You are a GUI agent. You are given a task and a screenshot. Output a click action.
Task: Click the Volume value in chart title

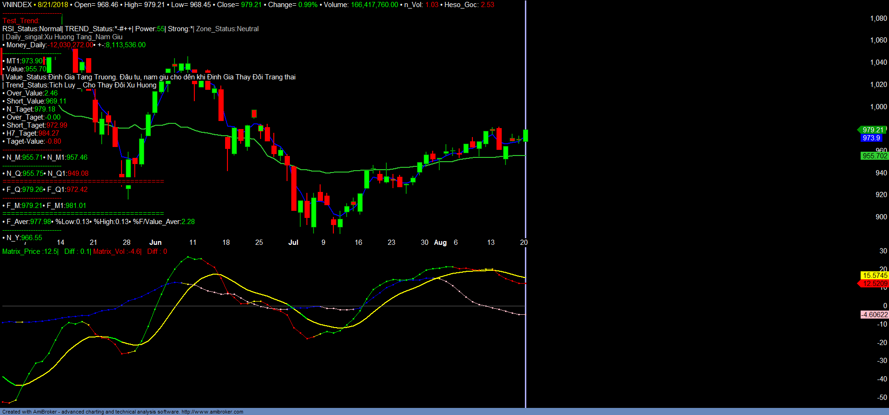(x=374, y=5)
